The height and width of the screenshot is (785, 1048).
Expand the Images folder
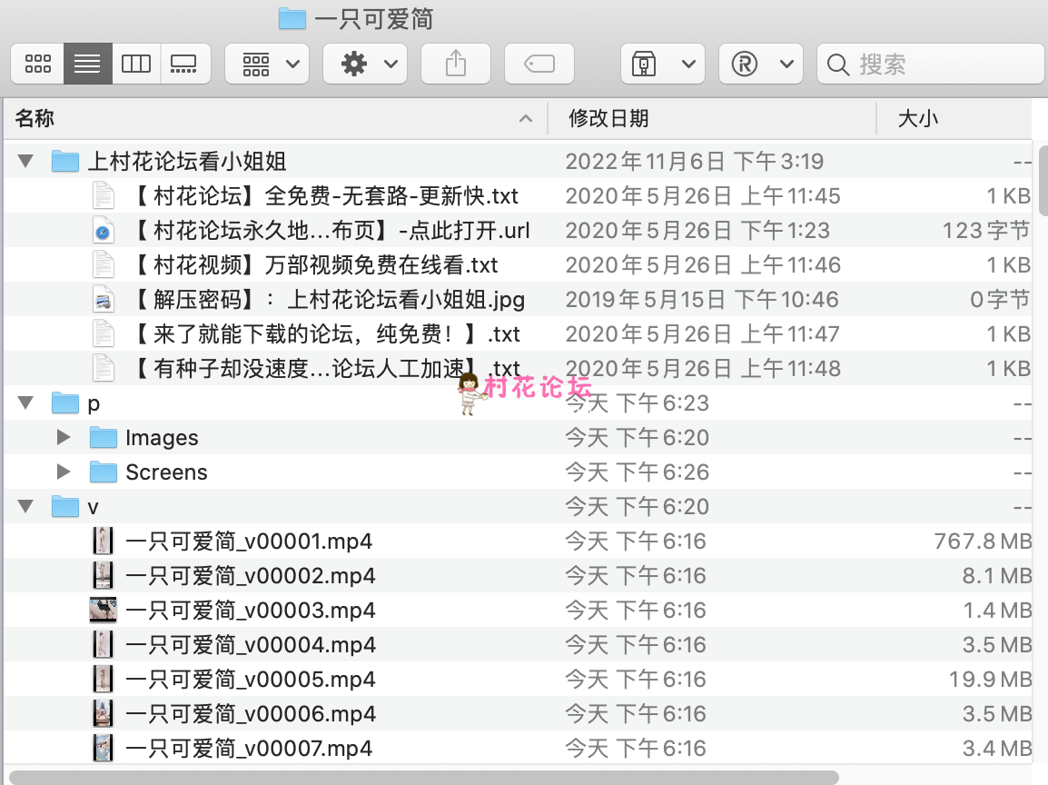[64, 438]
